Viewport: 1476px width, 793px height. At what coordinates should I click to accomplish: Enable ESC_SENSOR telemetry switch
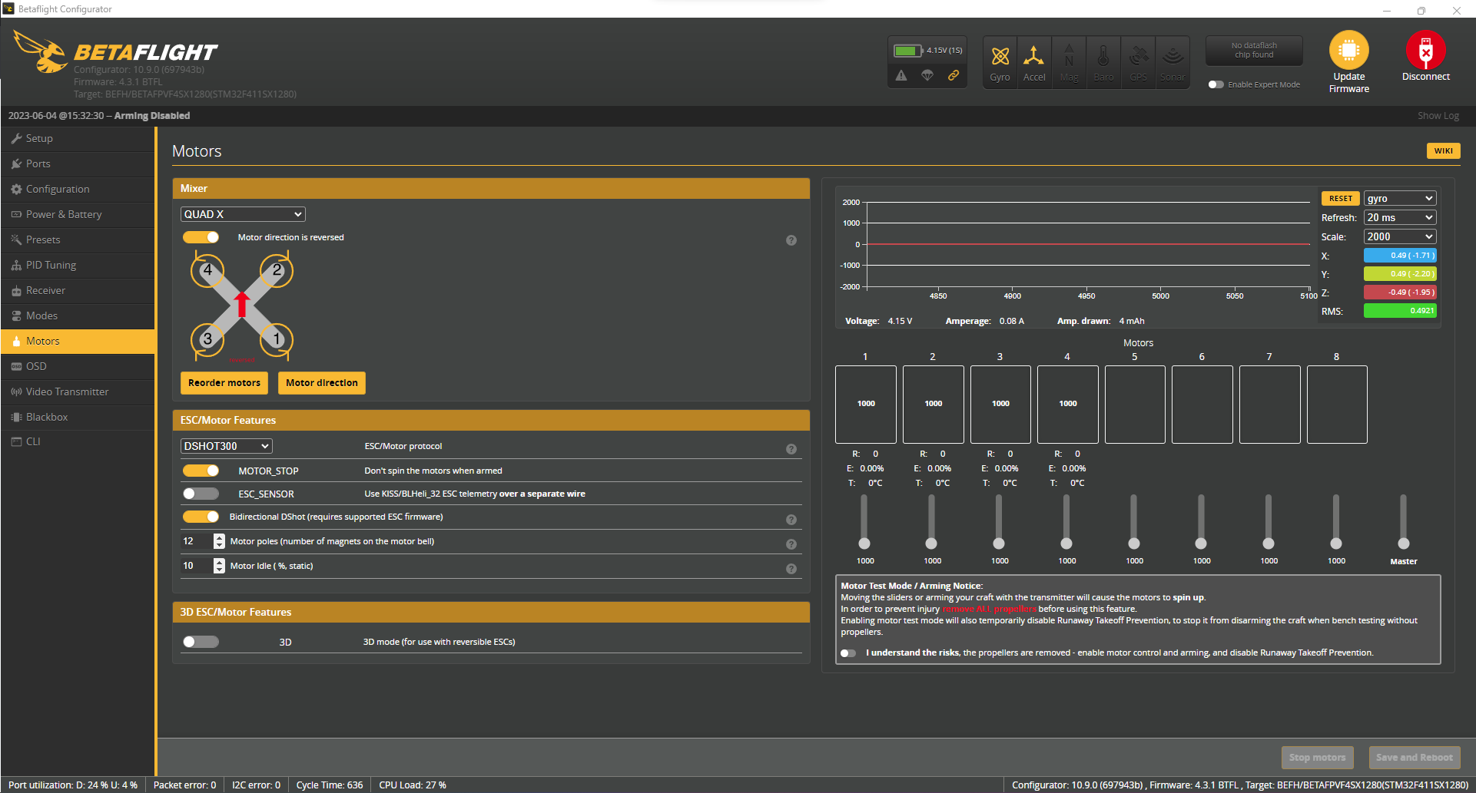tap(201, 494)
